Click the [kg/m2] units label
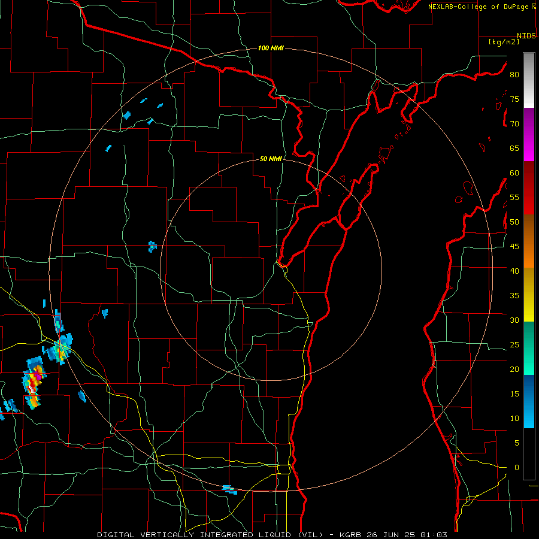 pyautogui.click(x=504, y=42)
